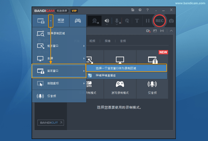The height and width of the screenshot is (141, 208).
Task: Toggle the mouse click effect icon
Action: click(127, 21)
